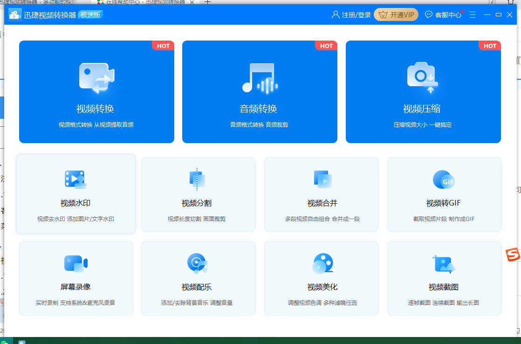Launch the 视频分割 video splitting tool
The height and width of the screenshot is (344, 521).
click(198, 194)
